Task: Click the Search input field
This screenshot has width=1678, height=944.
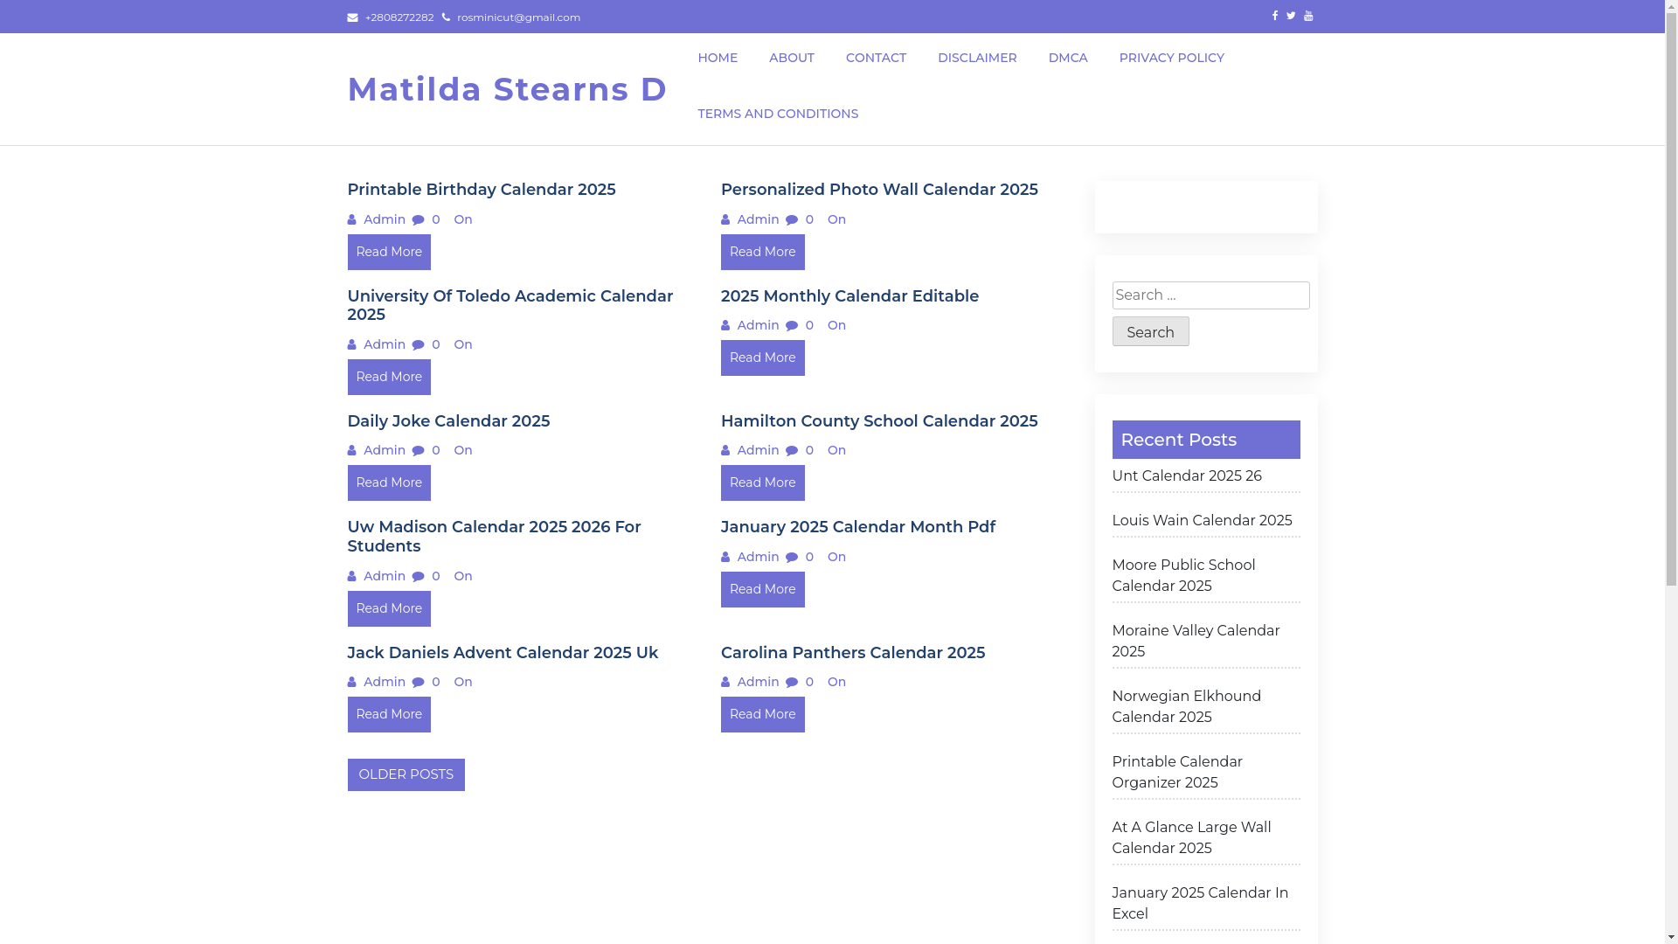Action: tap(1210, 295)
